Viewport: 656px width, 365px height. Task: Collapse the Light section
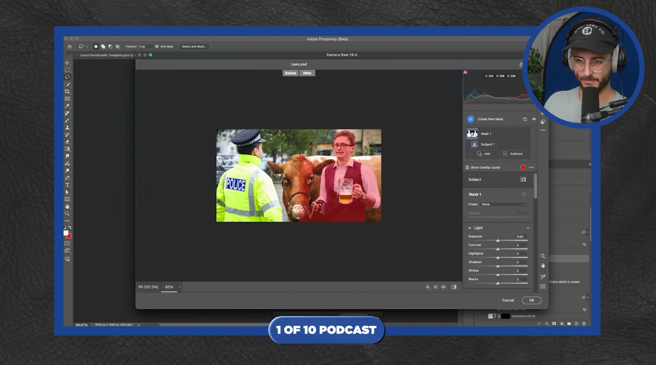pos(470,228)
